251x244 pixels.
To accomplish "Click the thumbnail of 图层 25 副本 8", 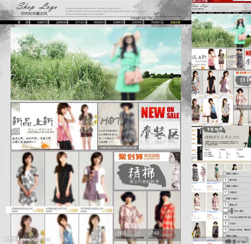I will 224,173.
